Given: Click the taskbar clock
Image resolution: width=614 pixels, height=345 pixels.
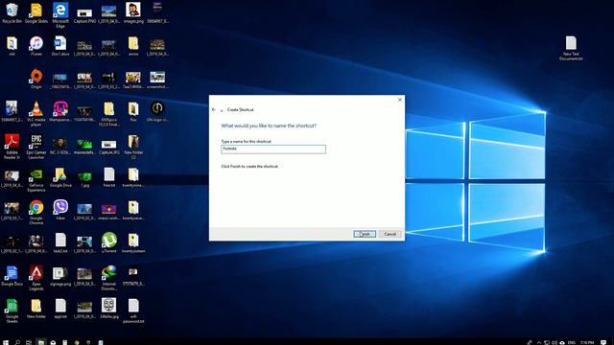Looking at the screenshot, I should 587,342.
